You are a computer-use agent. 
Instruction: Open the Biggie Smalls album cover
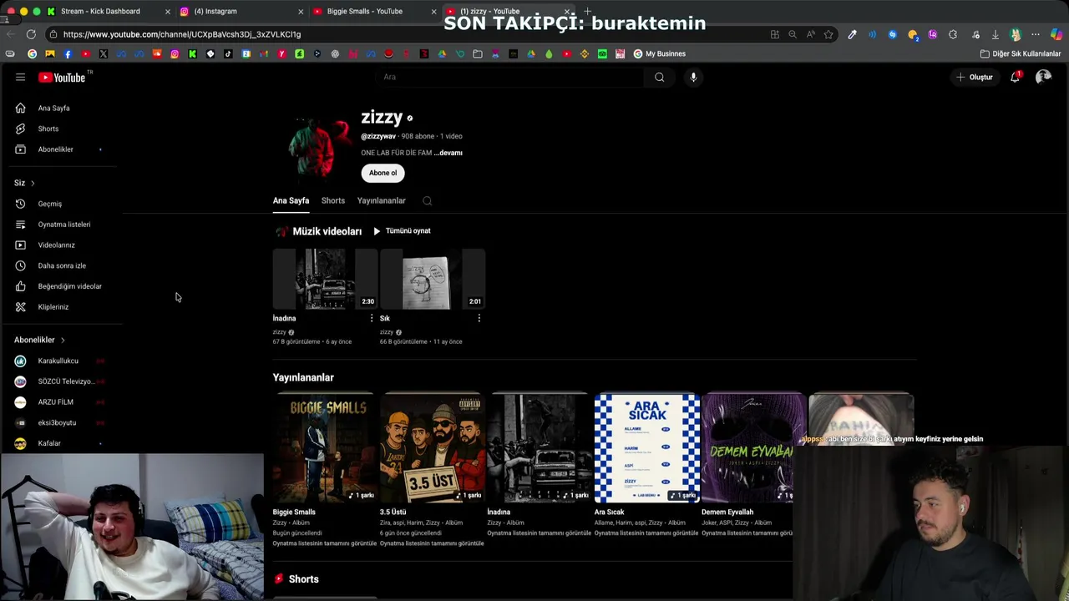tap(326, 447)
